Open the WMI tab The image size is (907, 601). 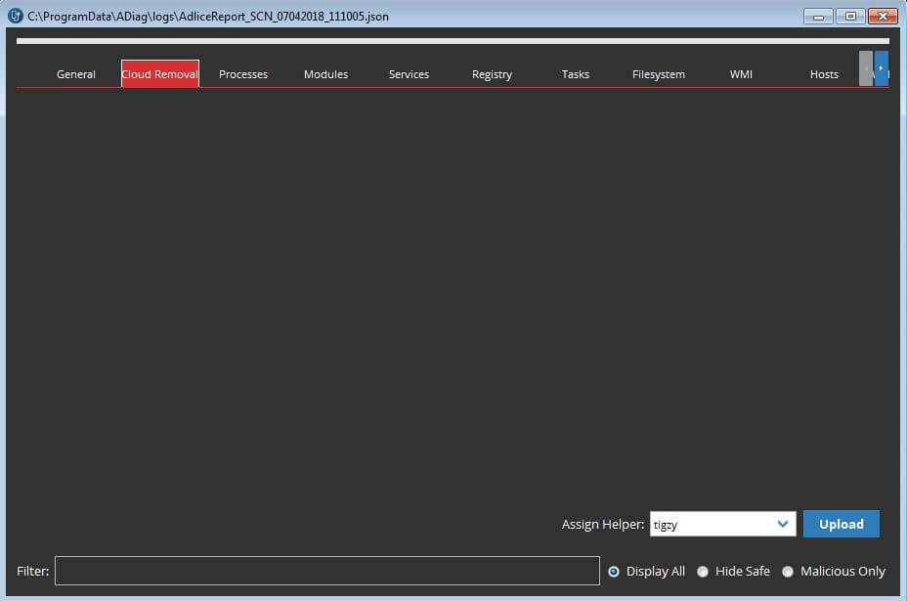[741, 74]
